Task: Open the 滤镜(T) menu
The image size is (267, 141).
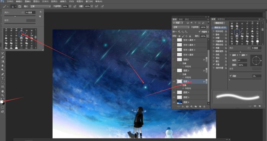Action: click(x=63, y=2)
